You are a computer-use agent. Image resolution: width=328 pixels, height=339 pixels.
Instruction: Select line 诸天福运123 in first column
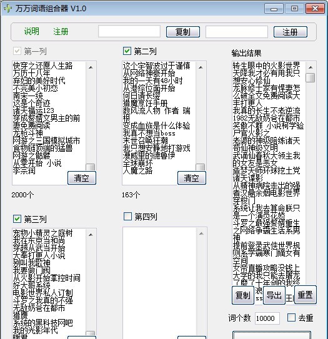tap(33, 111)
